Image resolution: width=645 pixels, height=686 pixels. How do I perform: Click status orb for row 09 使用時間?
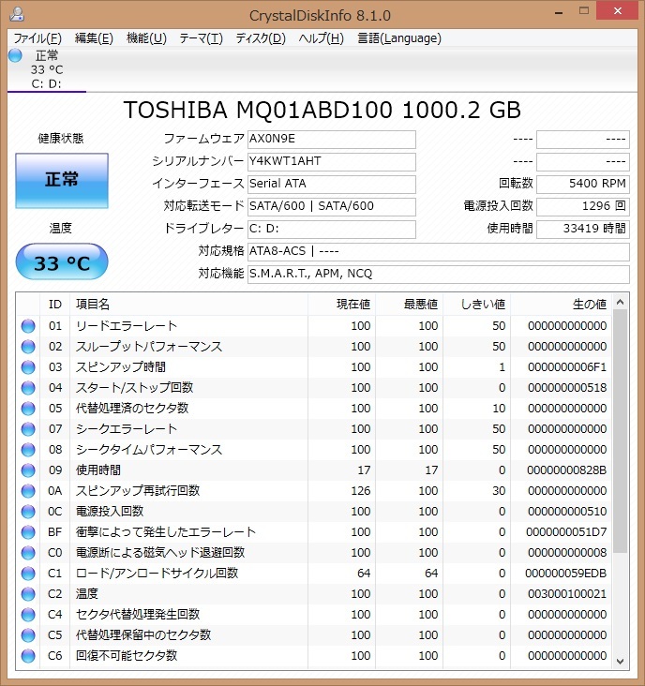[28, 470]
